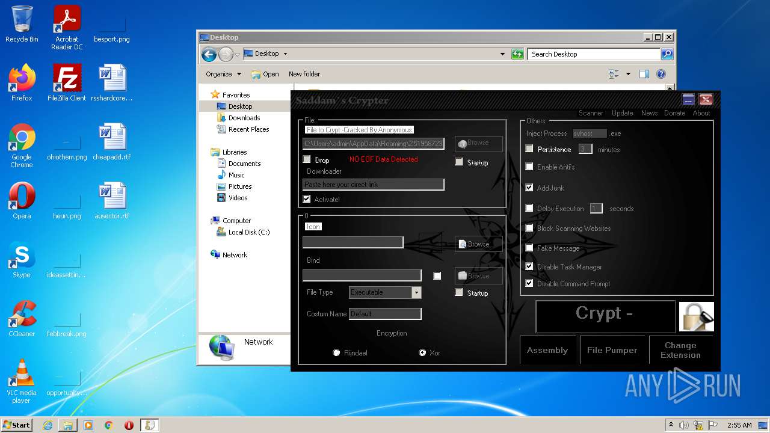Open the Recycle Bin desktop icon
Image resolution: width=770 pixels, height=433 pixels.
(x=22, y=24)
